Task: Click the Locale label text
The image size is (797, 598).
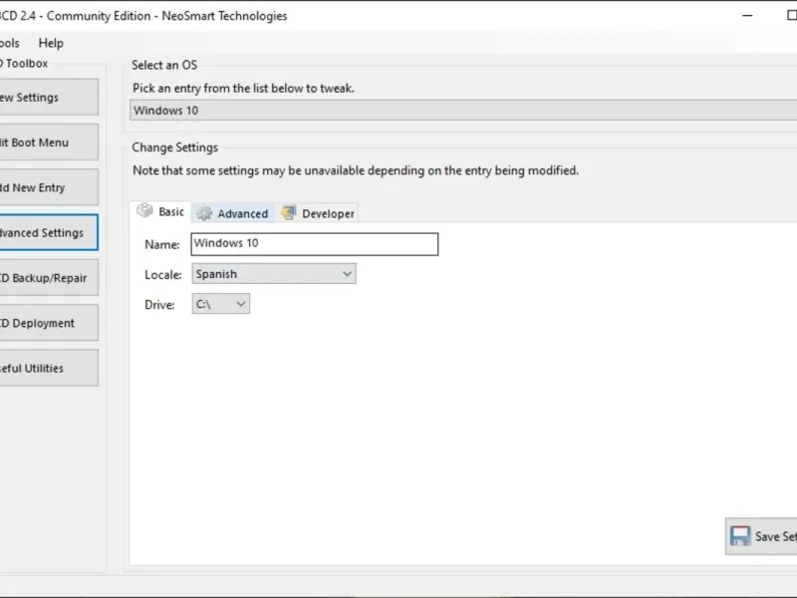Action: tap(163, 275)
